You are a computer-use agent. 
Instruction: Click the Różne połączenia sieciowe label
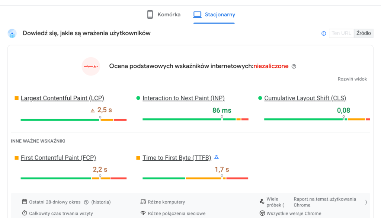[x=177, y=214]
